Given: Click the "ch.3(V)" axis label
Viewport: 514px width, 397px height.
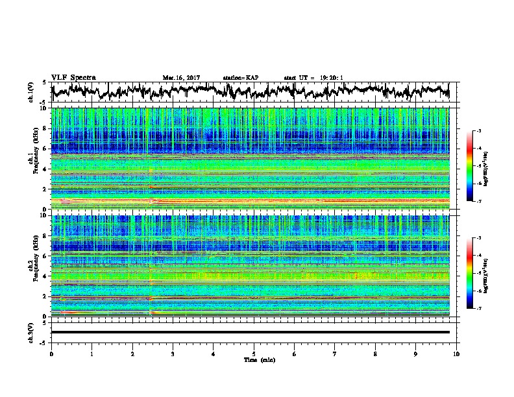Looking at the screenshot, I should (31, 333).
